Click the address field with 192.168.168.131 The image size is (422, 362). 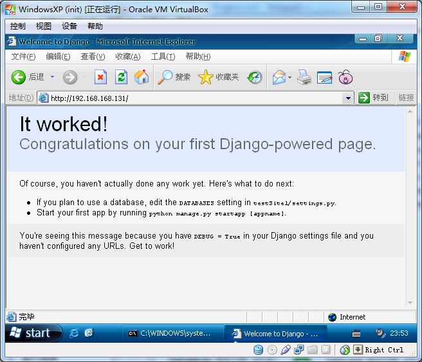pyautogui.click(x=195, y=98)
